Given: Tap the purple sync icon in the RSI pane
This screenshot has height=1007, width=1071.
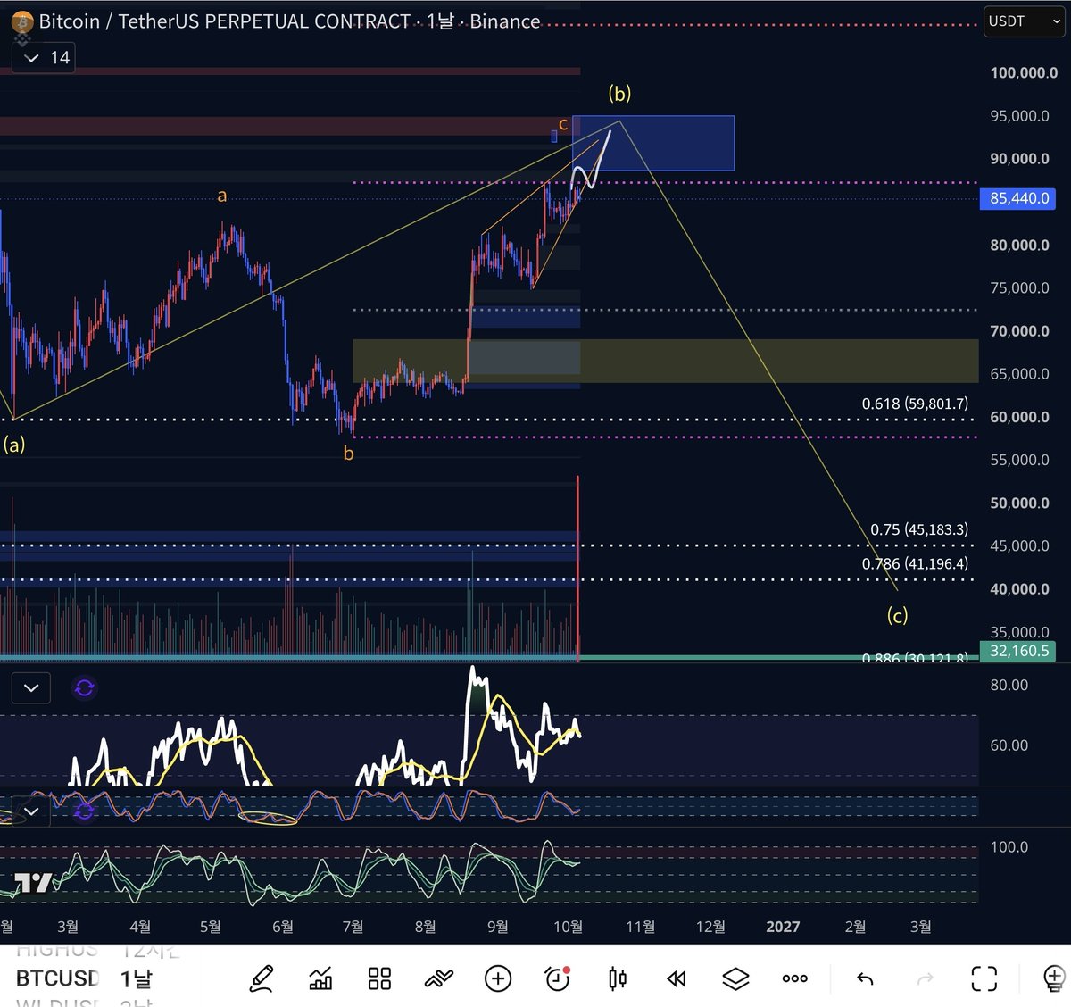Looking at the screenshot, I should tap(85, 688).
